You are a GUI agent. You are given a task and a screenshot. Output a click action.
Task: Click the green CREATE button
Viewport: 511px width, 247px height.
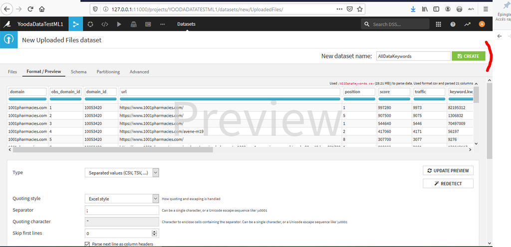[468, 56]
